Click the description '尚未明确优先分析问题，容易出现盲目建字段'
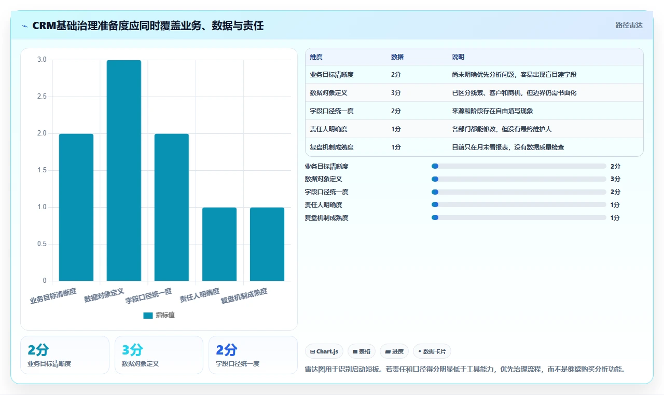Image resolution: width=664 pixels, height=395 pixels. tap(514, 75)
